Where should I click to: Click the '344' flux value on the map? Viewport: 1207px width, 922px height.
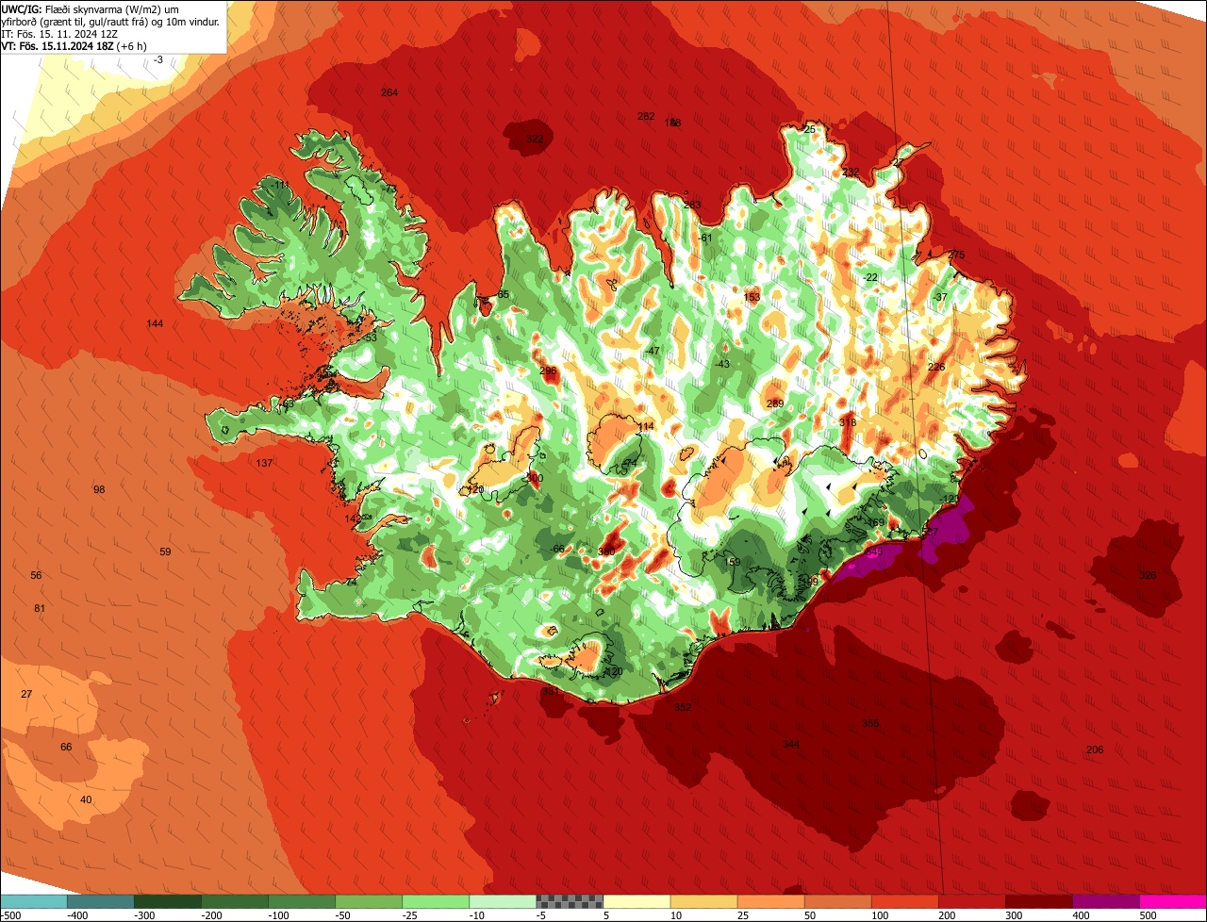click(791, 744)
